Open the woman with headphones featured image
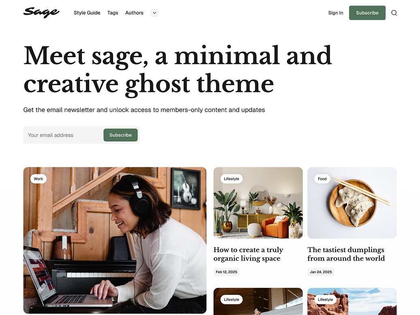Image resolution: width=420 pixels, height=315 pixels. pos(115,240)
